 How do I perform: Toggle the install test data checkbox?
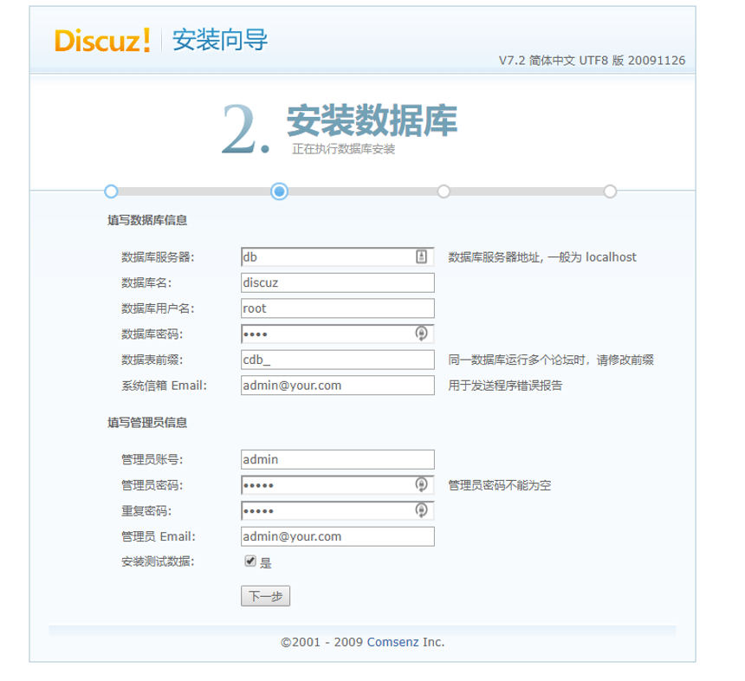[x=250, y=561]
